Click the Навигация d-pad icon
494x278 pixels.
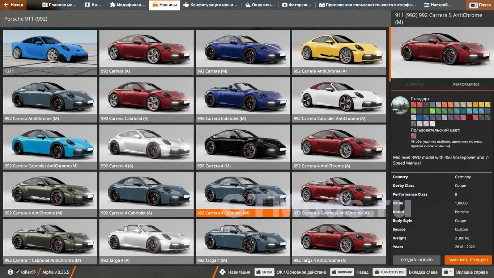(x=222, y=272)
